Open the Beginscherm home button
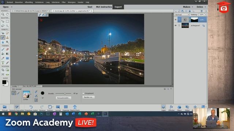234x131 pixels. pos(75,108)
